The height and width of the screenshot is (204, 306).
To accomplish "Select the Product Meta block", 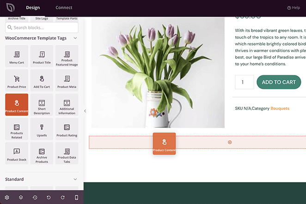I will pos(67,80).
